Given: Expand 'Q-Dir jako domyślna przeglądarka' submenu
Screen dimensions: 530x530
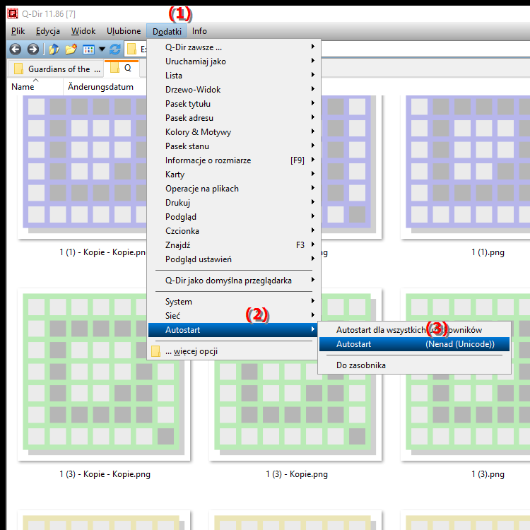Looking at the screenshot, I should 234,281.
